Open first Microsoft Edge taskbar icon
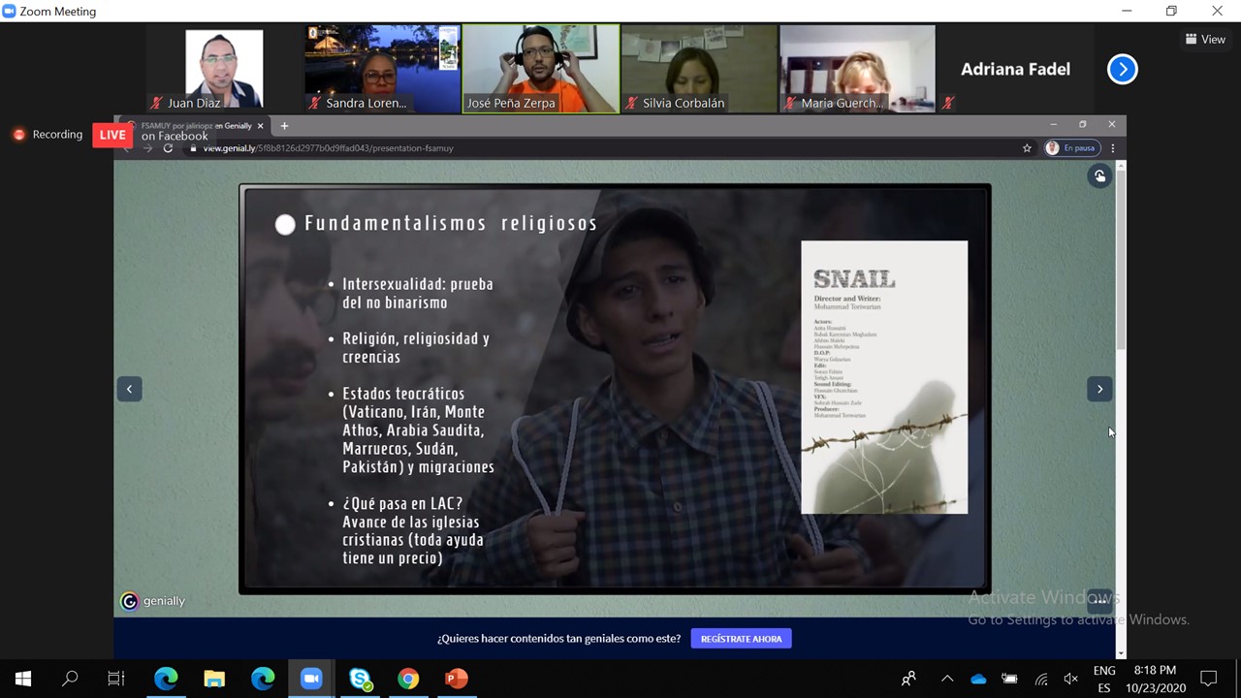The image size is (1241, 698). click(x=166, y=679)
